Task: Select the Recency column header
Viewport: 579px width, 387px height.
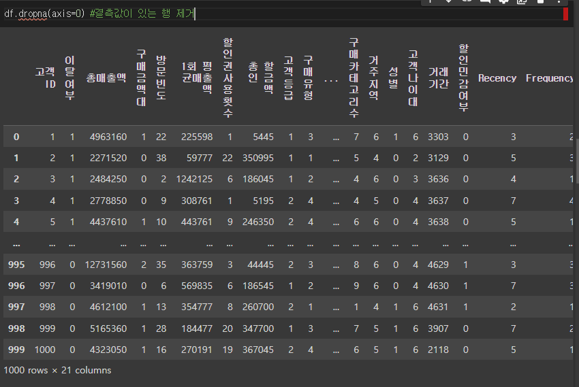Action: click(497, 78)
